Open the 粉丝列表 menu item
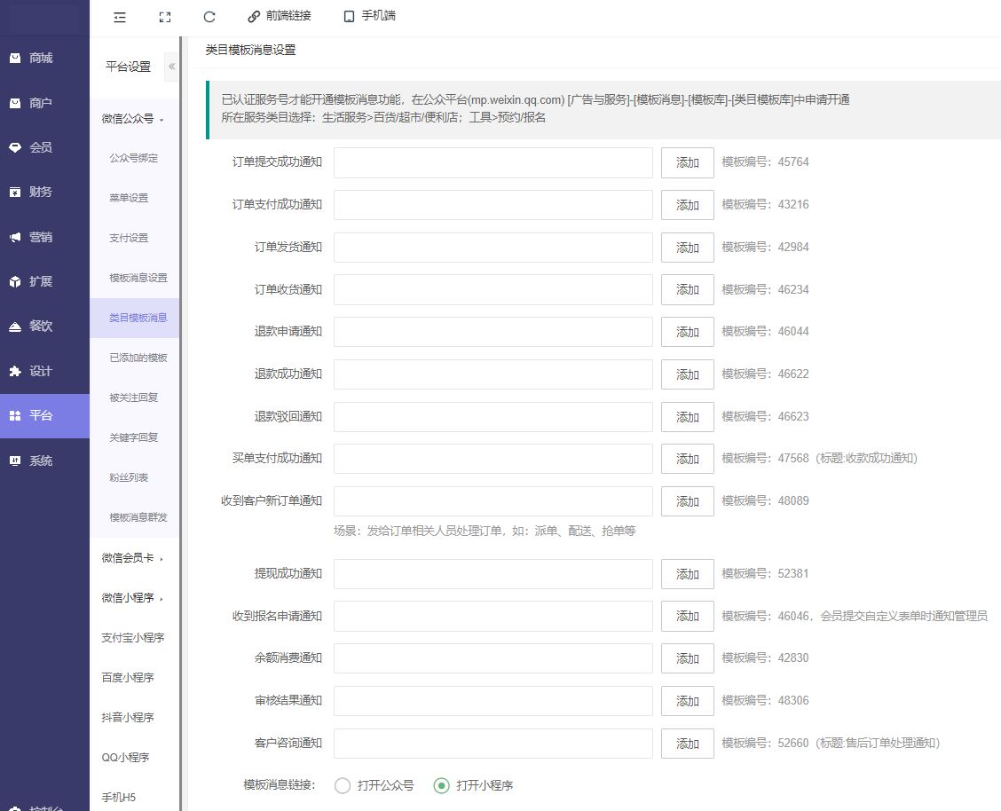The image size is (1001, 811). 129,477
